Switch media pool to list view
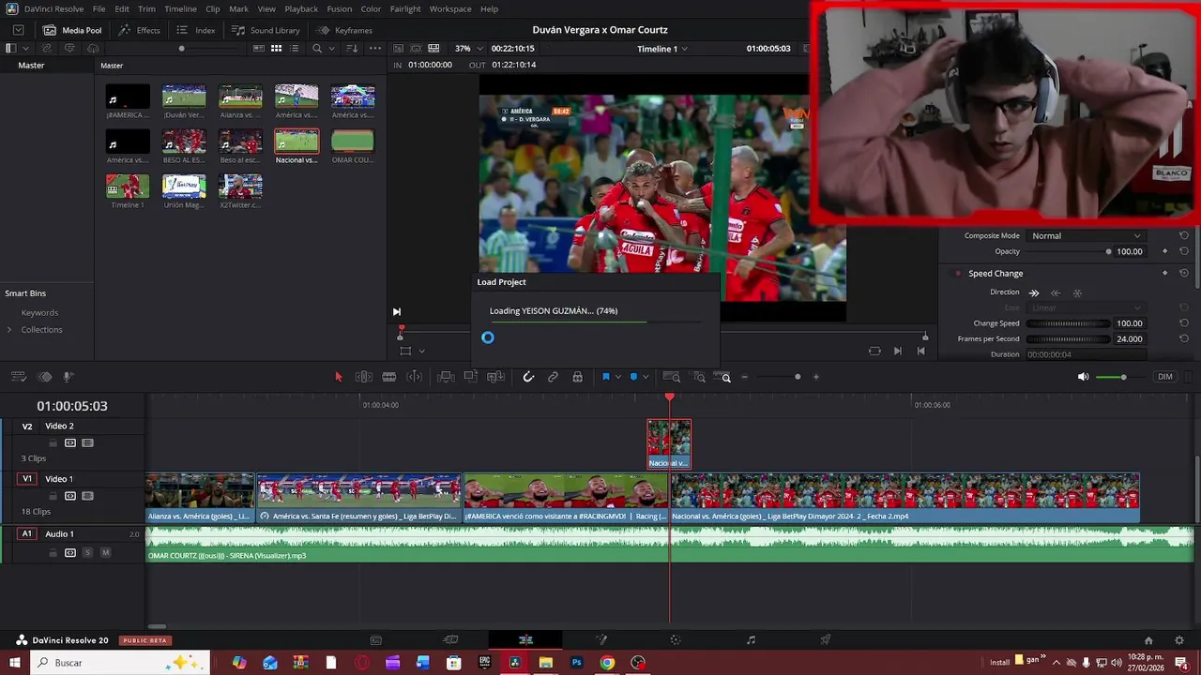Image resolution: width=1201 pixels, height=675 pixels. click(294, 48)
